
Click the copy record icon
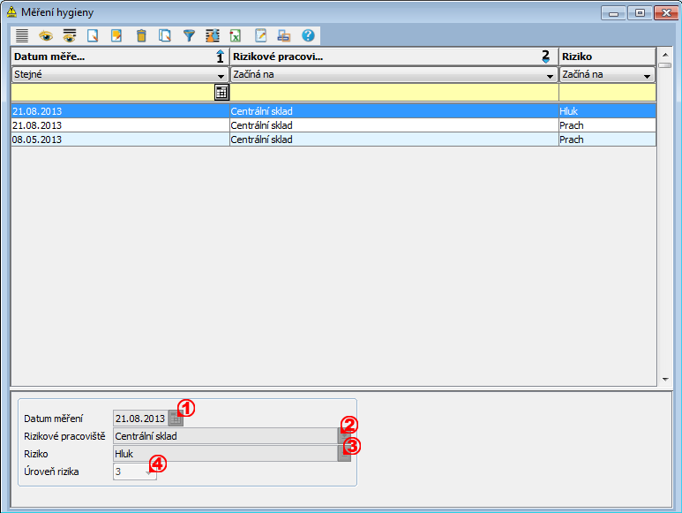click(x=165, y=36)
